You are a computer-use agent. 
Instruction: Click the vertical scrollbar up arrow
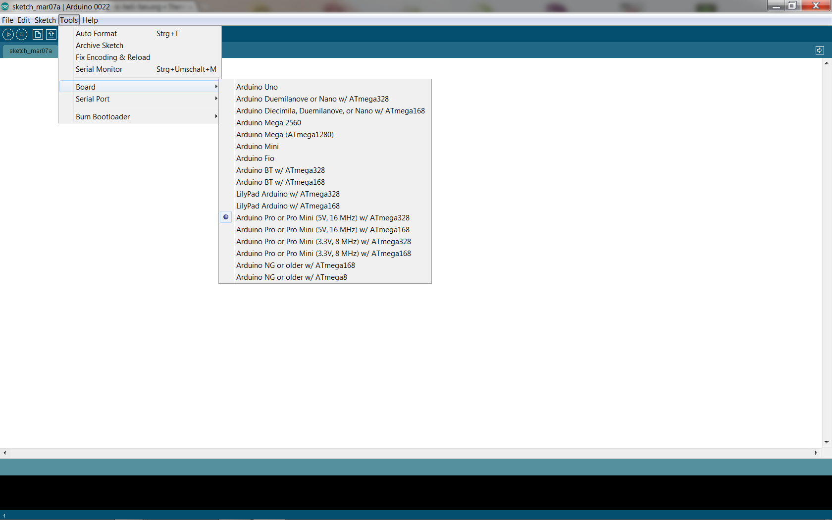click(x=827, y=63)
